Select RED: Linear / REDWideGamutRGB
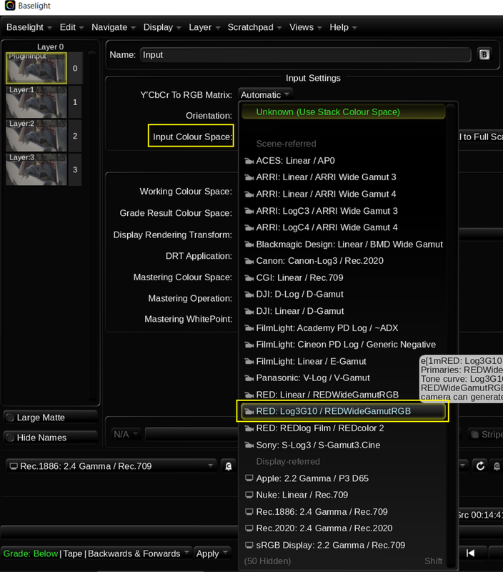503x572 pixels. click(x=344, y=395)
